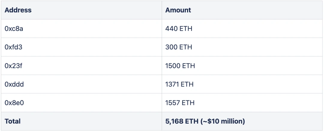
Task: Click the number 1557 in the Amount column
Action: coord(172,103)
